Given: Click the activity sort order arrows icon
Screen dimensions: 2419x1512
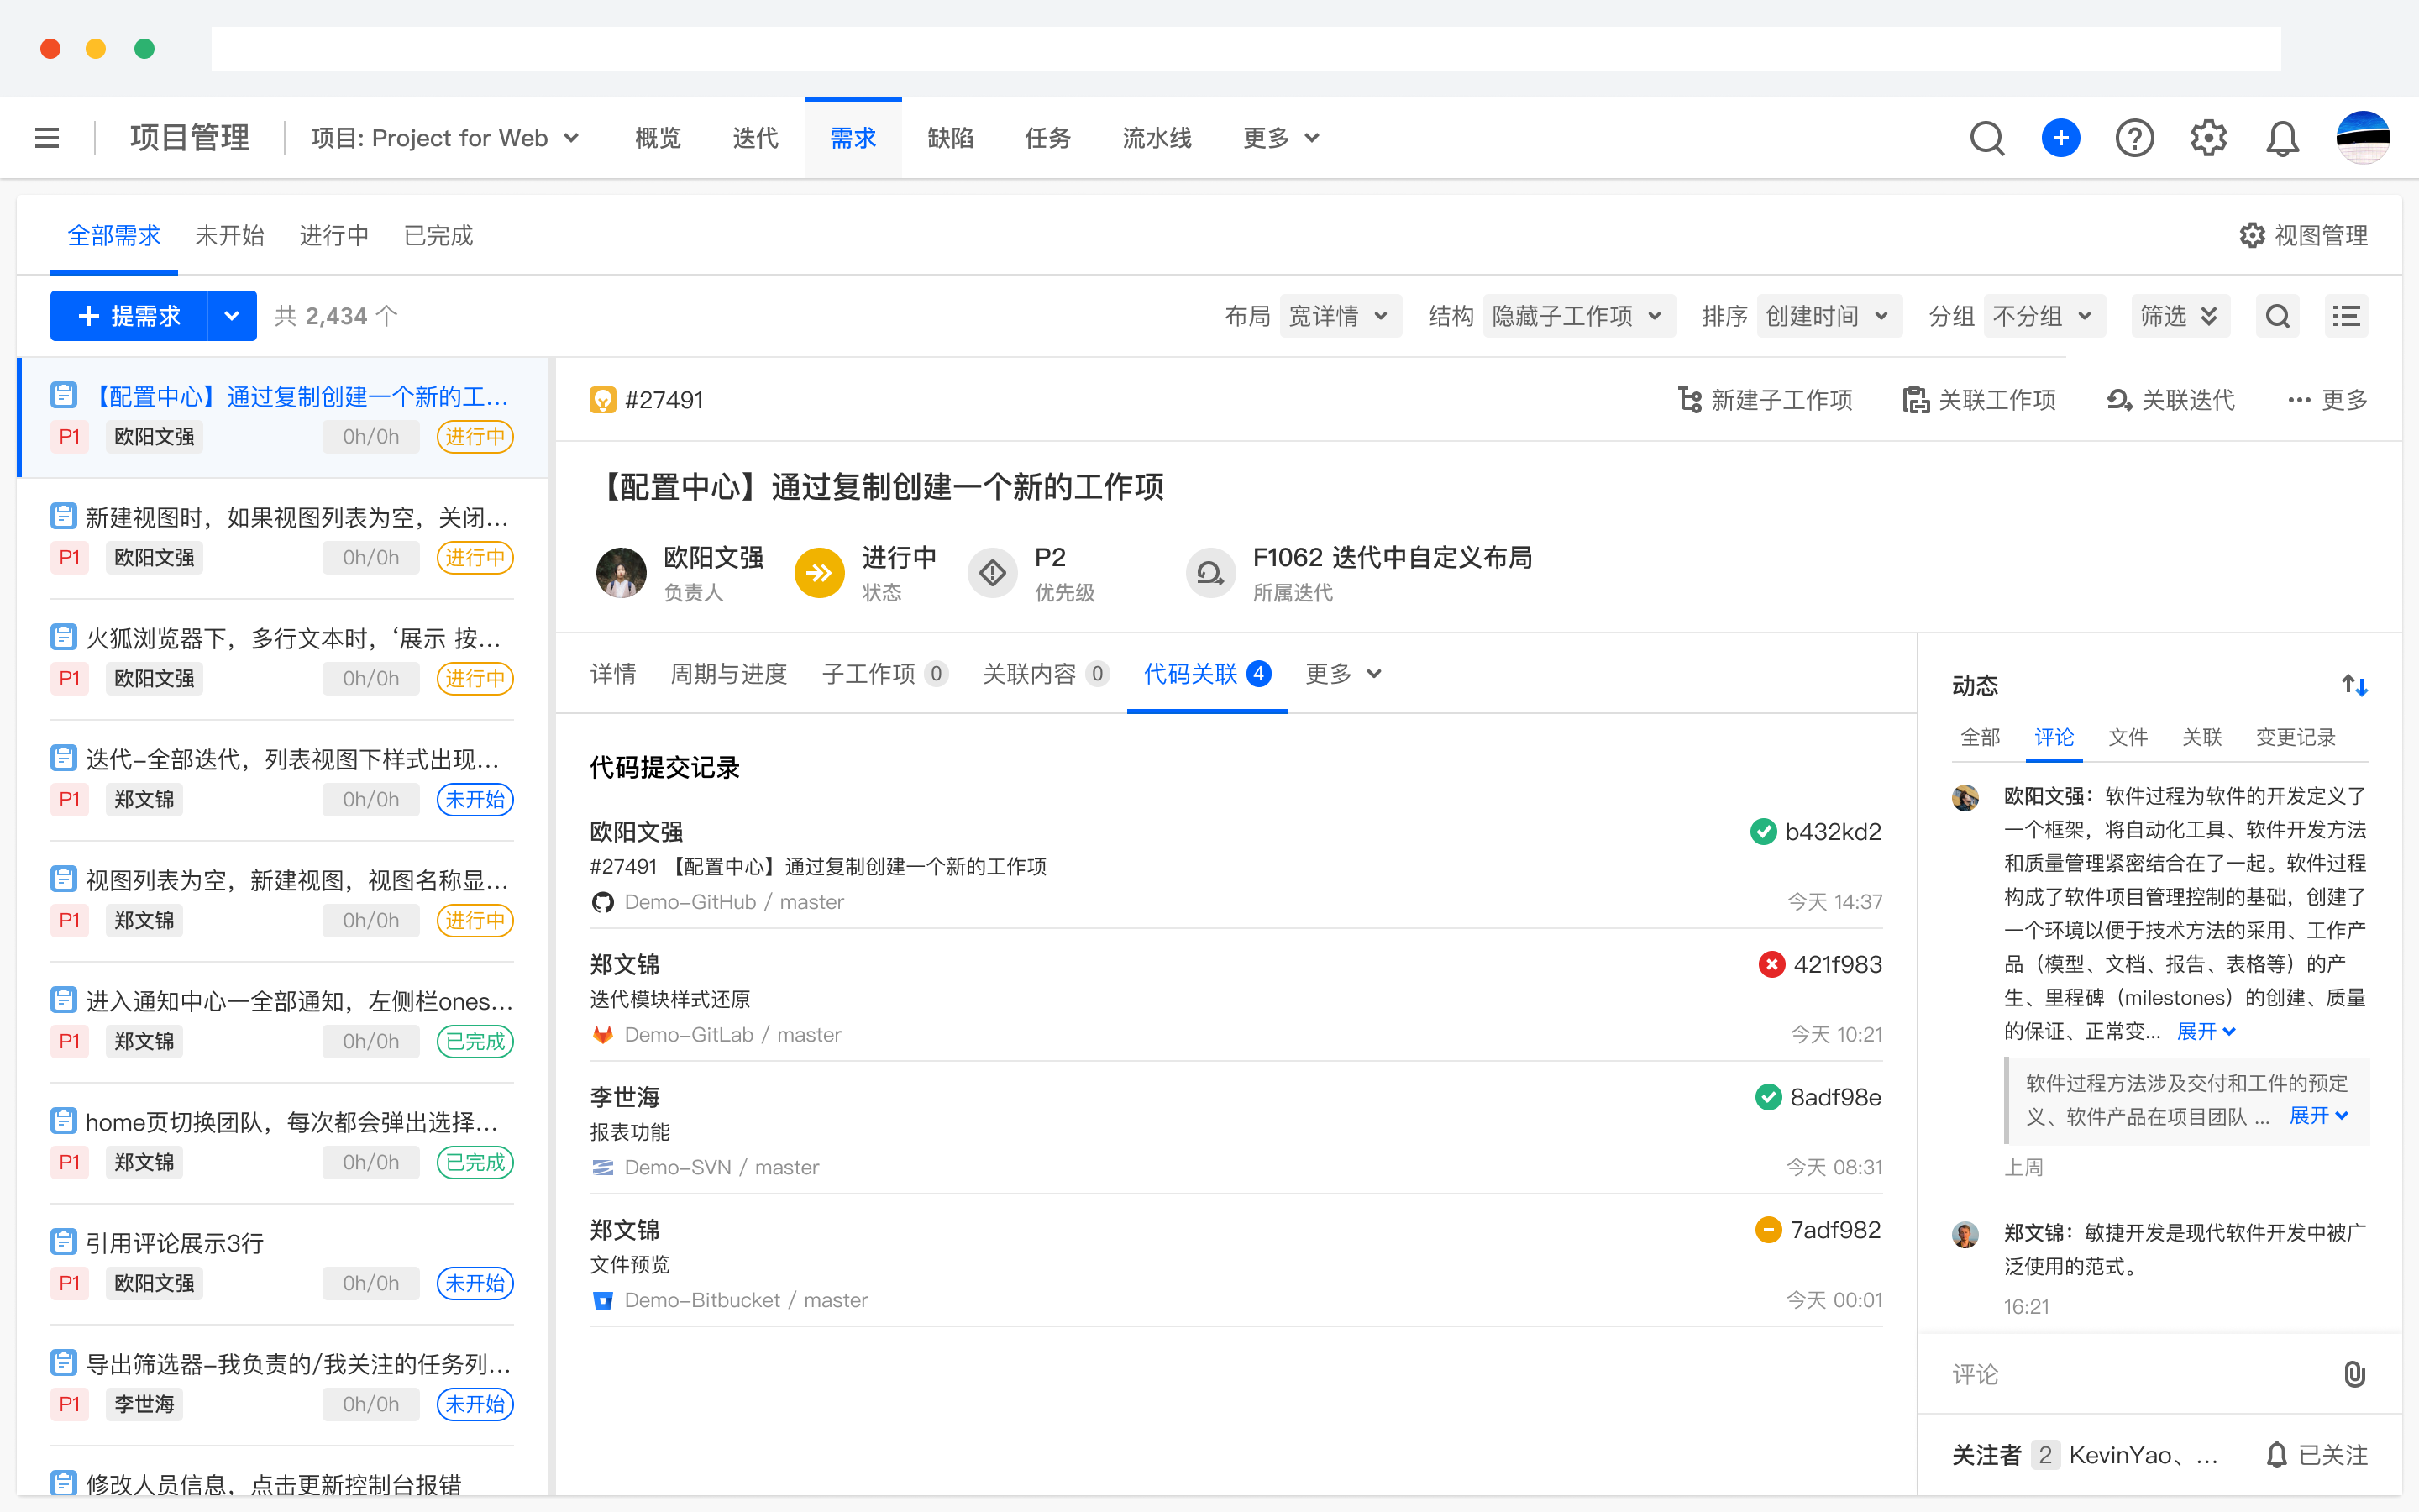Looking at the screenshot, I should pyautogui.click(x=2354, y=686).
